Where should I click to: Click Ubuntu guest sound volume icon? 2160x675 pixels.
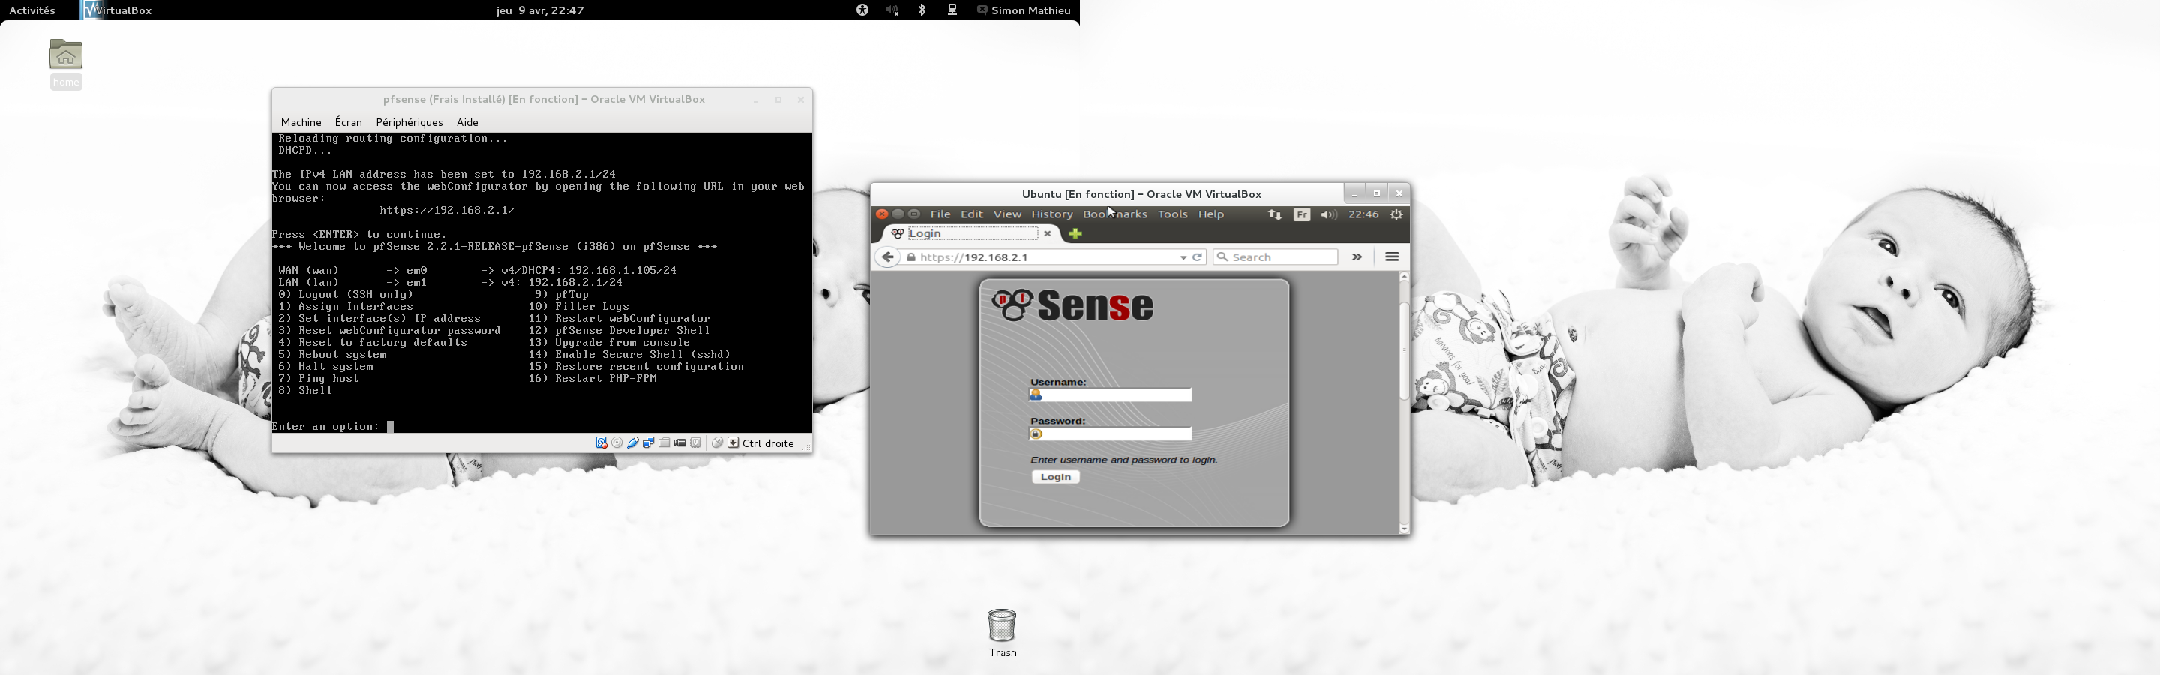coord(1328,215)
